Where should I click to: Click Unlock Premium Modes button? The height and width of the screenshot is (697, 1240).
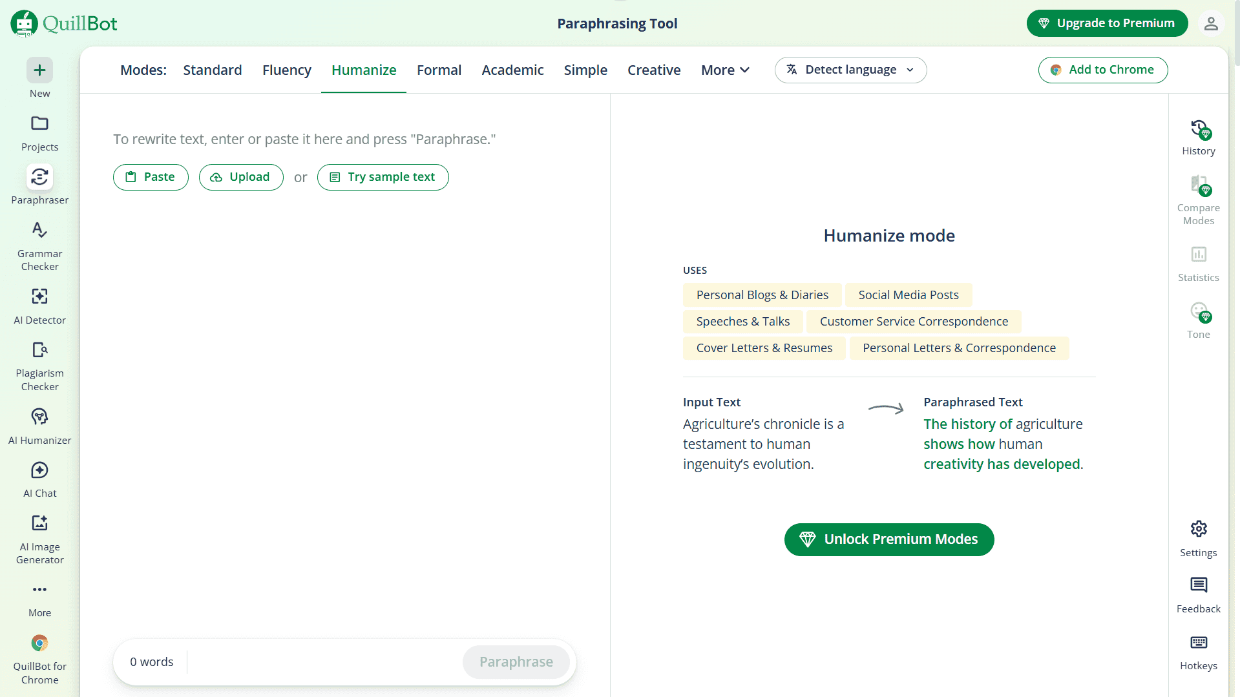pyautogui.click(x=888, y=539)
